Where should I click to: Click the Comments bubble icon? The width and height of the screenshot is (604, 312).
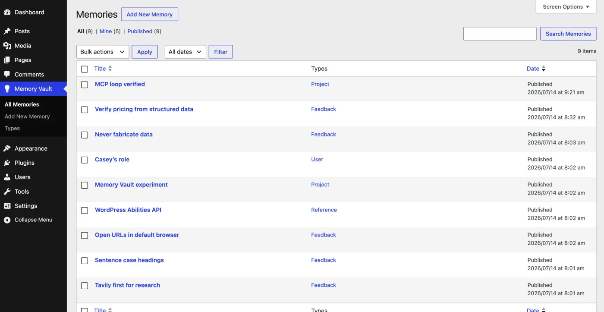point(7,74)
